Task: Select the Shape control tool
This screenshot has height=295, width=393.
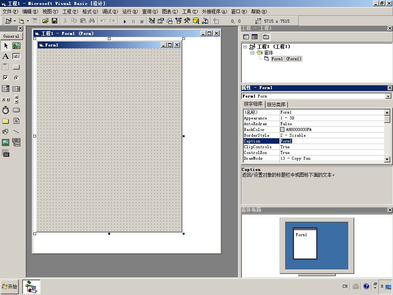Action: pyautogui.click(x=5, y=131)
